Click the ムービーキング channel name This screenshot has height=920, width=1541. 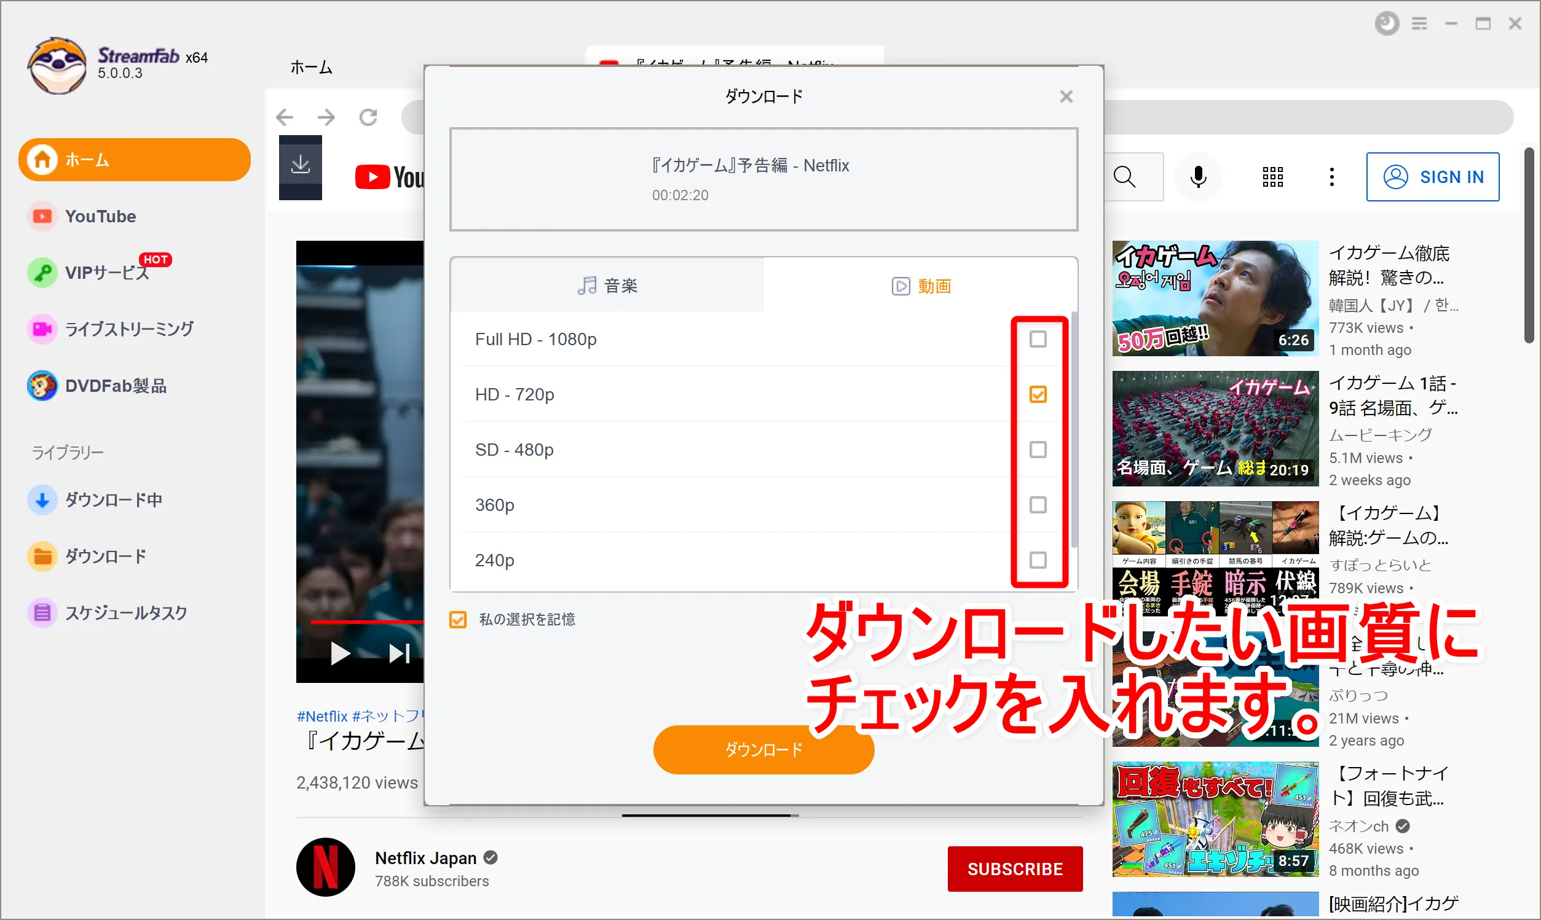tap(1381, 435)
